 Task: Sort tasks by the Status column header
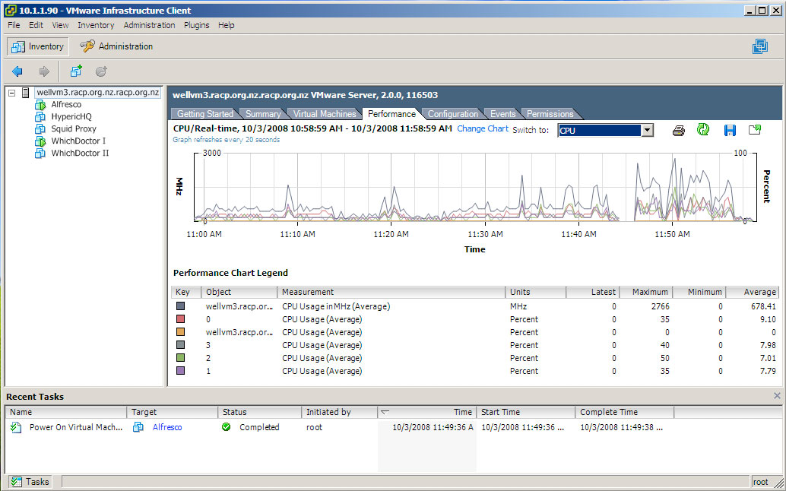coord(260,413)
